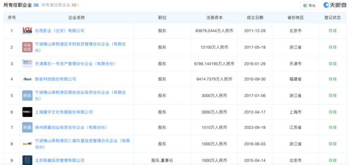Click the date 2017-05-18
This screenshot has height=165, width=350.
[x=255, y=47]
